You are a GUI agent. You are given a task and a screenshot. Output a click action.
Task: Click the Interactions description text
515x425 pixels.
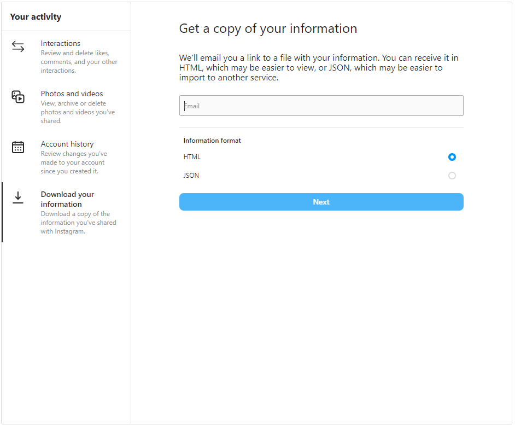[79, 62]
